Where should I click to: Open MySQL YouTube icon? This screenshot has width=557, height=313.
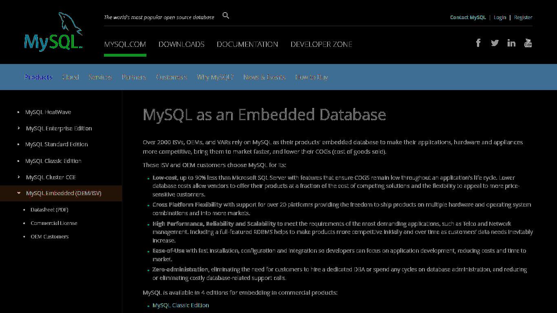point(528,43)
